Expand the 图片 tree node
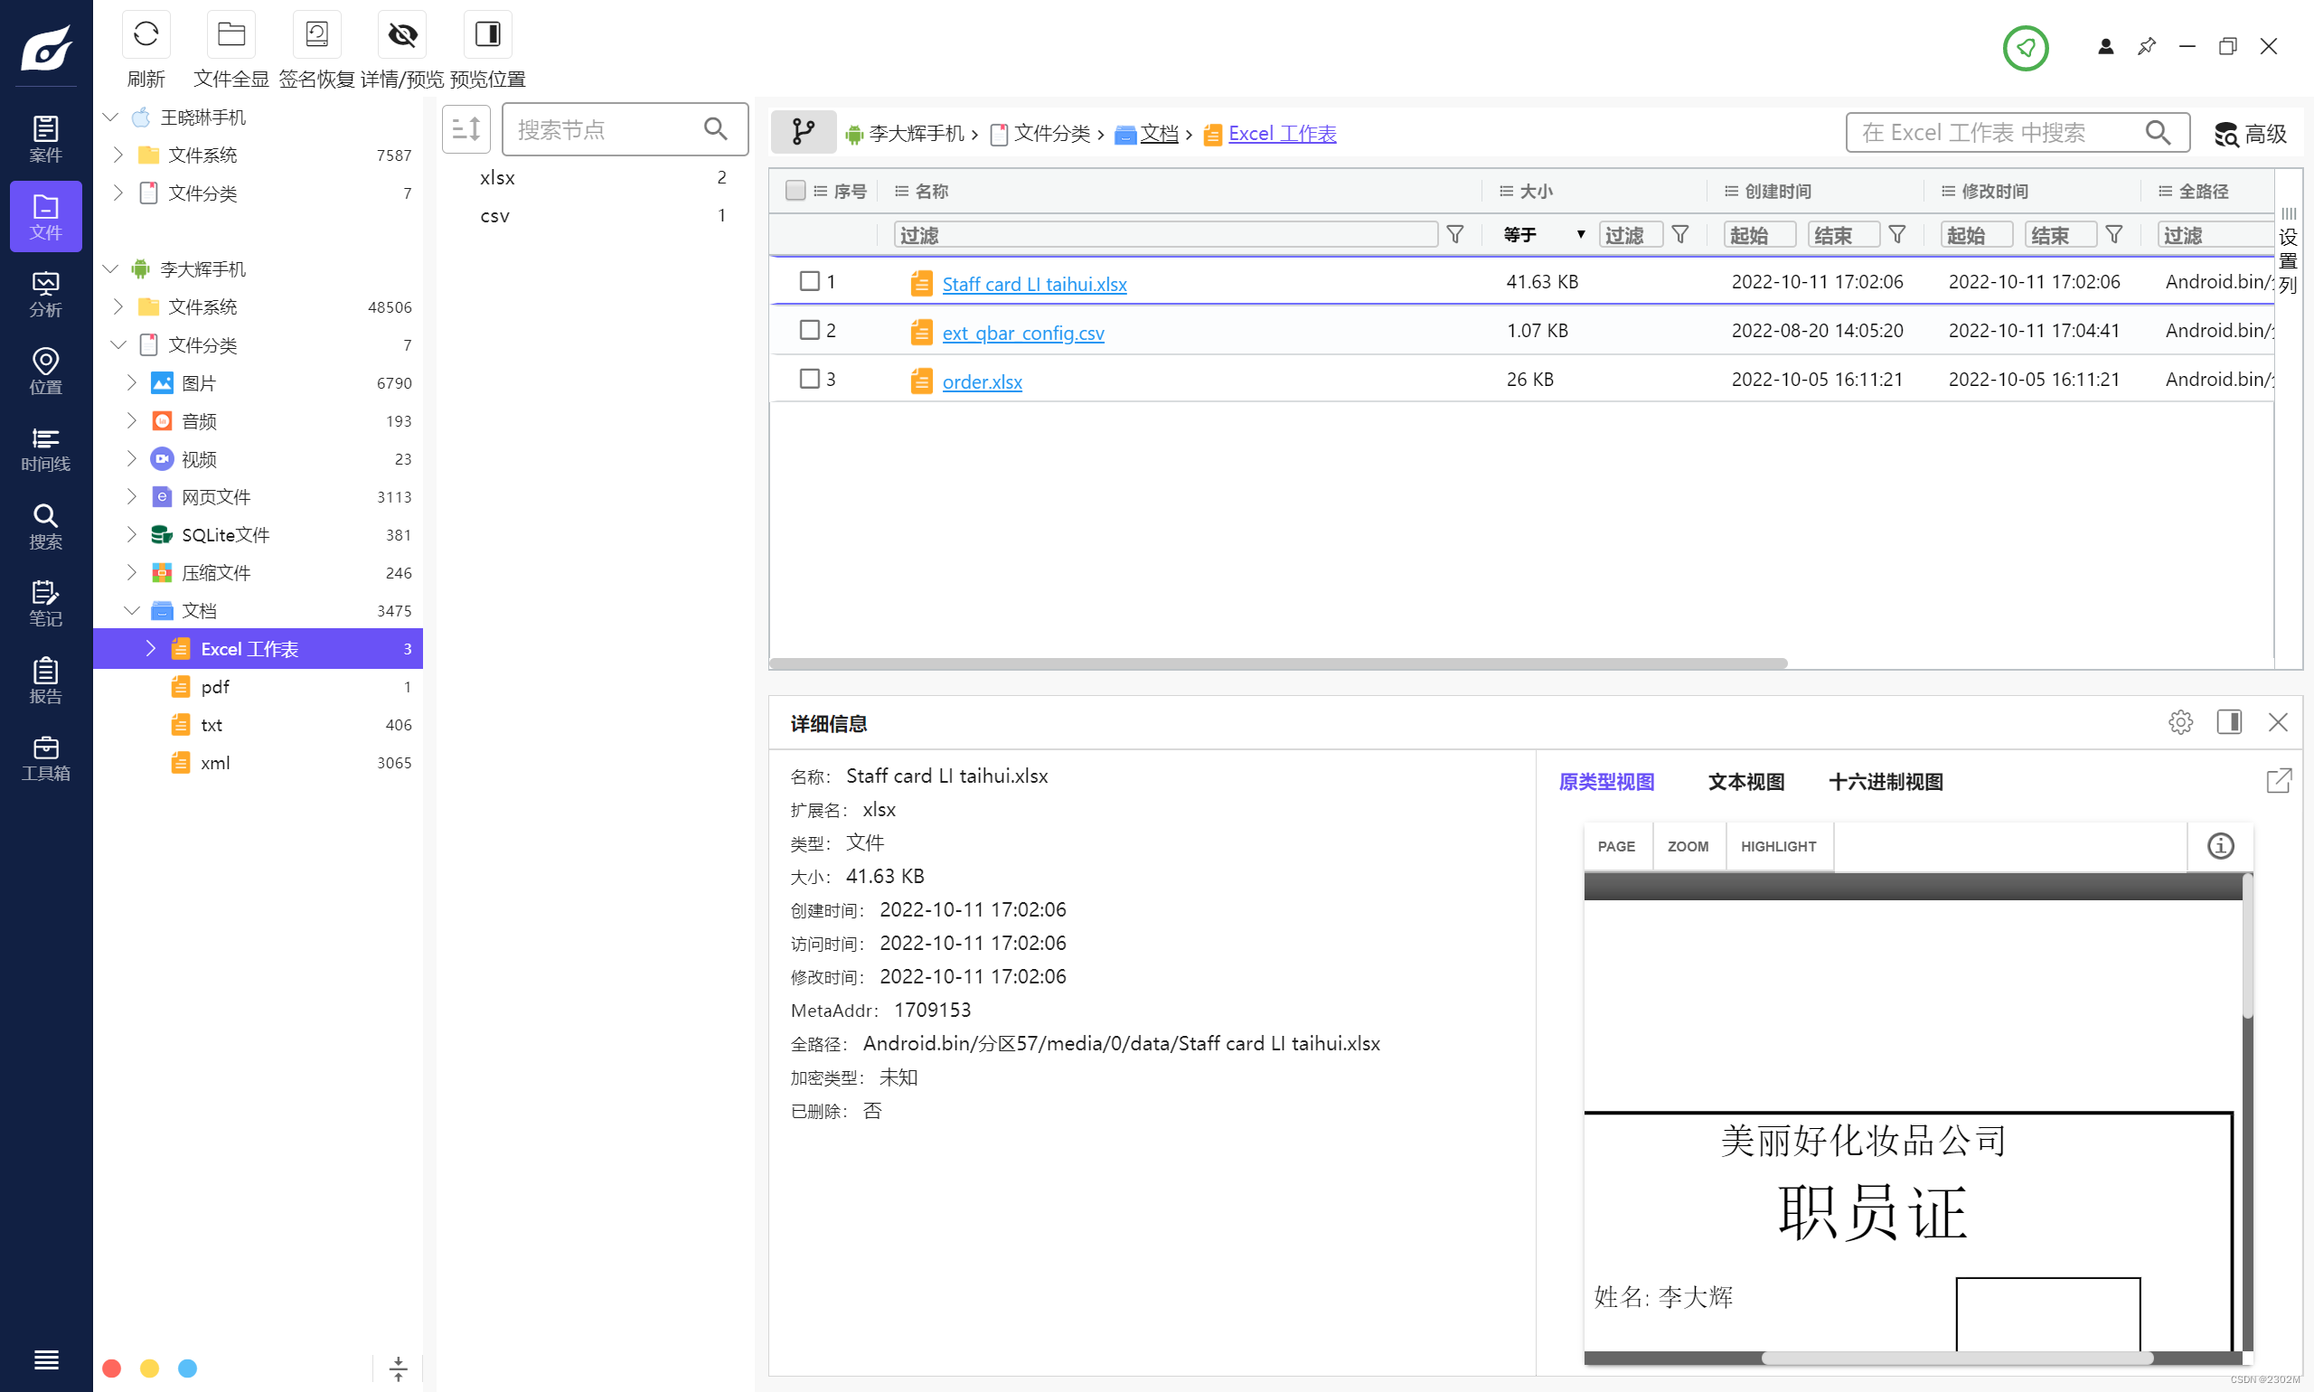The height and width of the screenshot is (1392, 2314). [132, 382]
